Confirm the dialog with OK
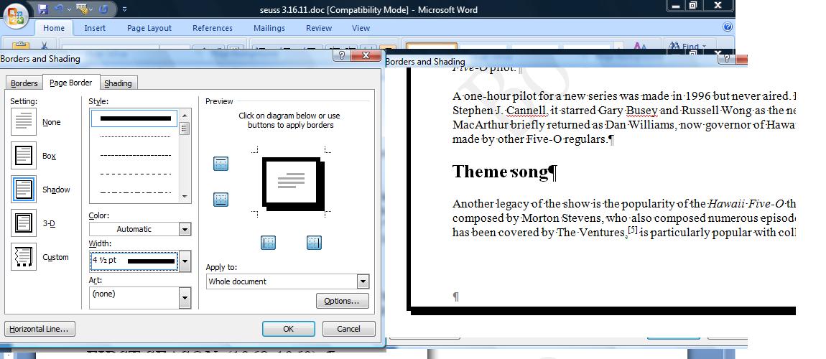The height and width of the screenshot is (359, 826). click(x=288, y=328)
